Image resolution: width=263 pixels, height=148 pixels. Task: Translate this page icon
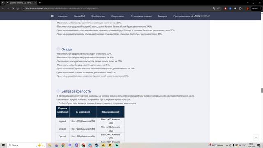(x=214, y=9)
